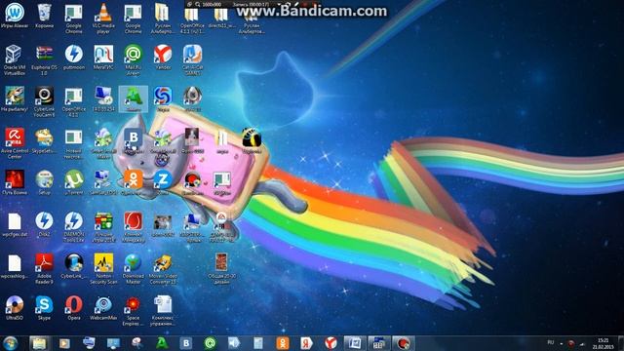The height and width of the screenshot is (351, 624).
Task: Open the MetaГИС desktop shortcut
Action: [103, 58]
